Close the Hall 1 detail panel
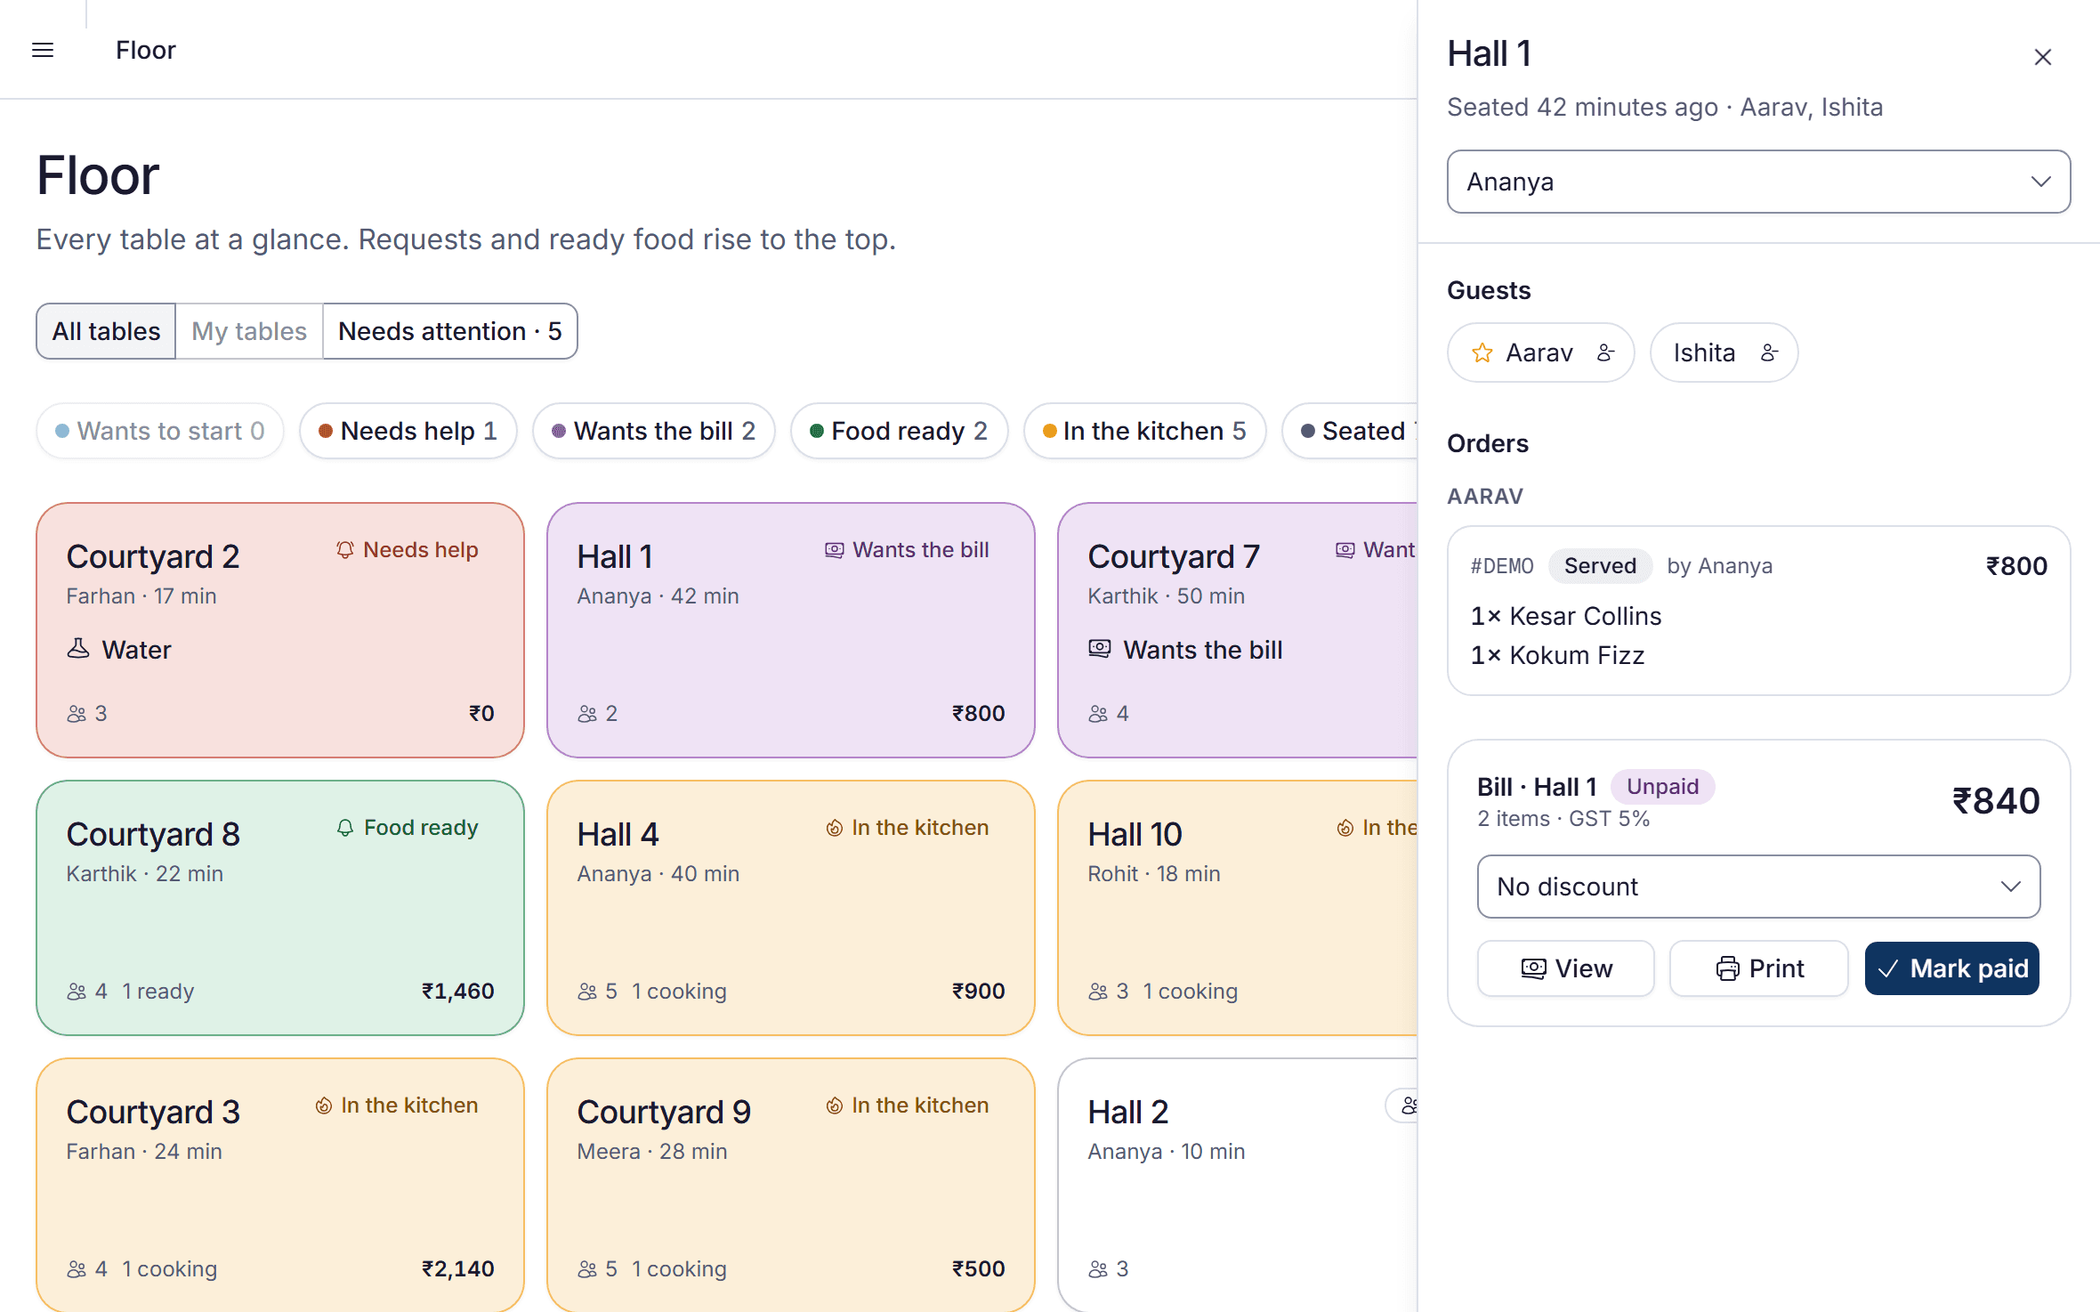The image size is (2100, 1312). [x=2043, y=57]
